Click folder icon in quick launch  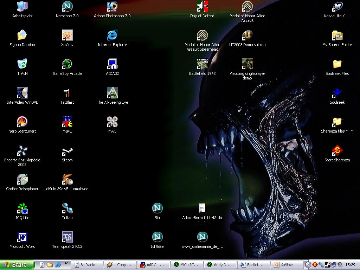point(50,265)
